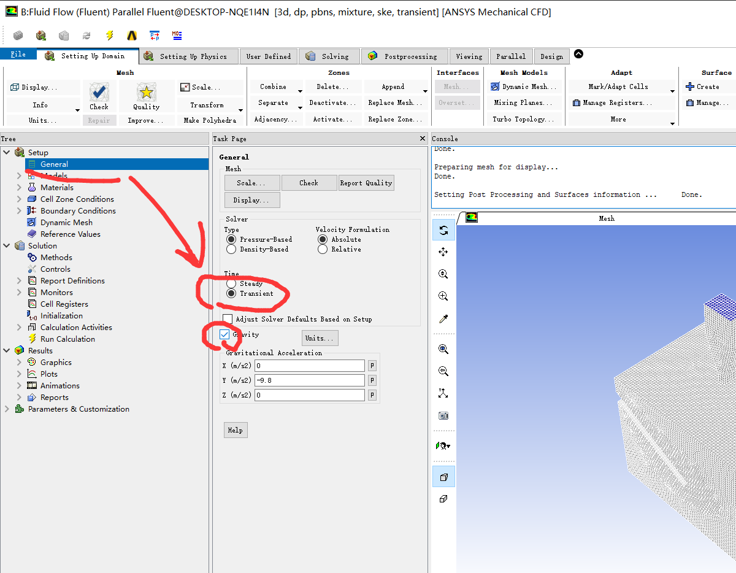736x573 pixels.
Task: Select Absolute velocity formulation
Action: click(x=323, y=239)
